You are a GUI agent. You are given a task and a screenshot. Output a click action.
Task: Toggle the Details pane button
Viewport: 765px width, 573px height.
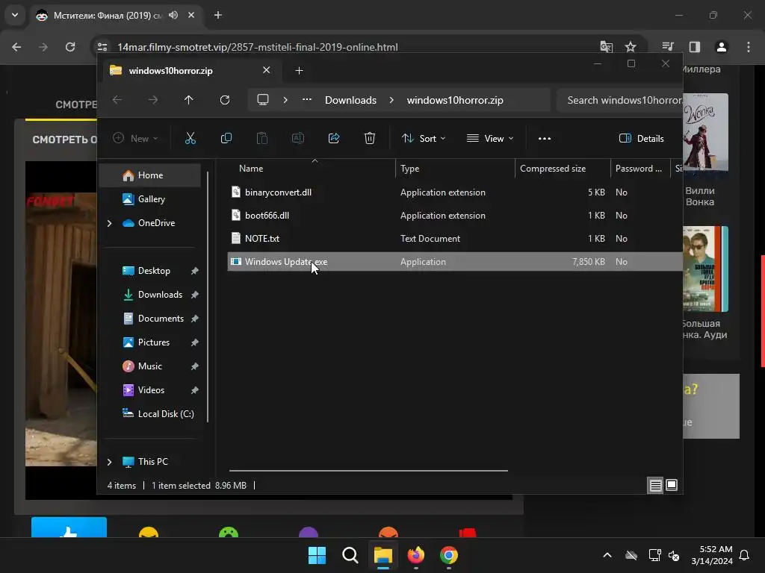pyautogui.click(x=642, y=138)
